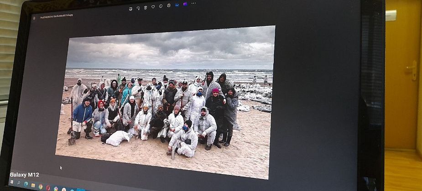Click the taskbar search magnifier
422x191 pixels.
pyautogui.click(x=18, y=183)
